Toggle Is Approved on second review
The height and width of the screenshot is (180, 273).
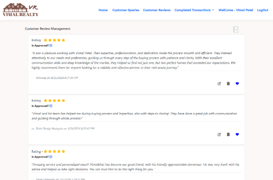tap(51, 106)
